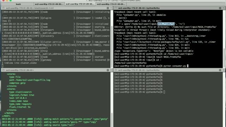Click the elasticsearch-1.4.2 pane title text
This screenshot has width=226, height=127.
point(30,8)
